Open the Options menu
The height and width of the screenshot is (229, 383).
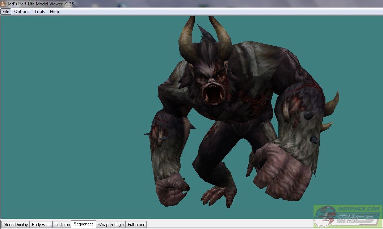(x=22, y=12)
